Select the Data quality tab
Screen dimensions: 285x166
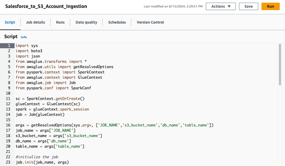(x=86, y=22)
